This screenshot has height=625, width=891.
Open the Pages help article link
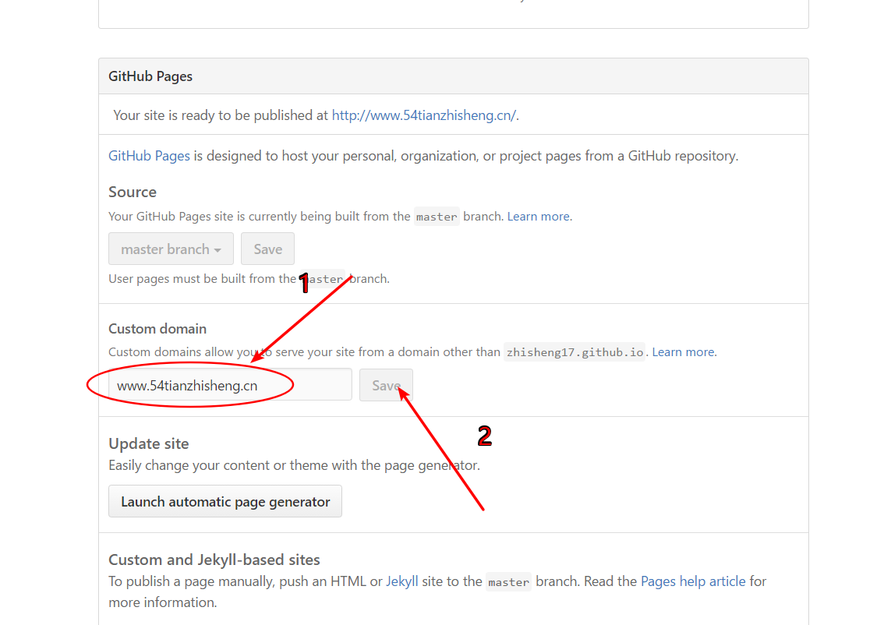(694, 581)
